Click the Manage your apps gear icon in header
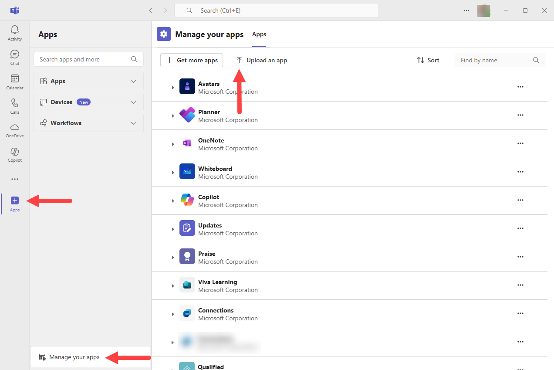The height and width of the screenshot is (370, 554). point(164,34)
